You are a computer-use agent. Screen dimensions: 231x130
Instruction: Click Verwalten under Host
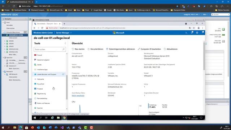point(10,25)
